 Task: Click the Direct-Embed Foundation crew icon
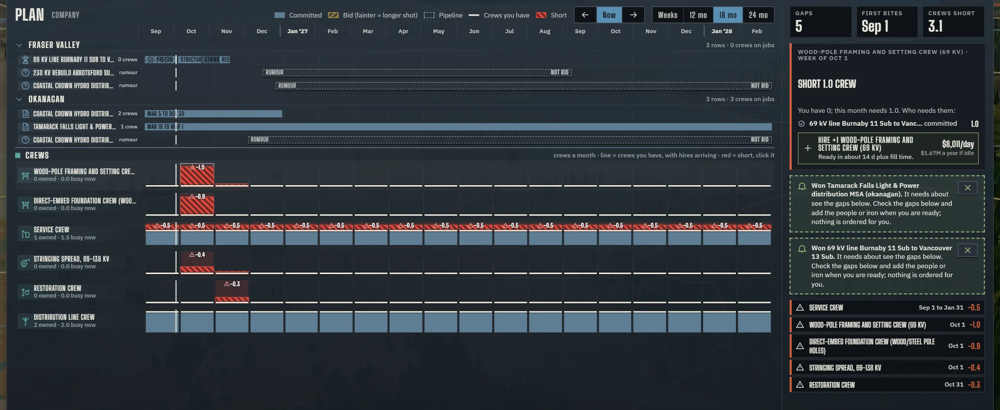coord(25,205)
